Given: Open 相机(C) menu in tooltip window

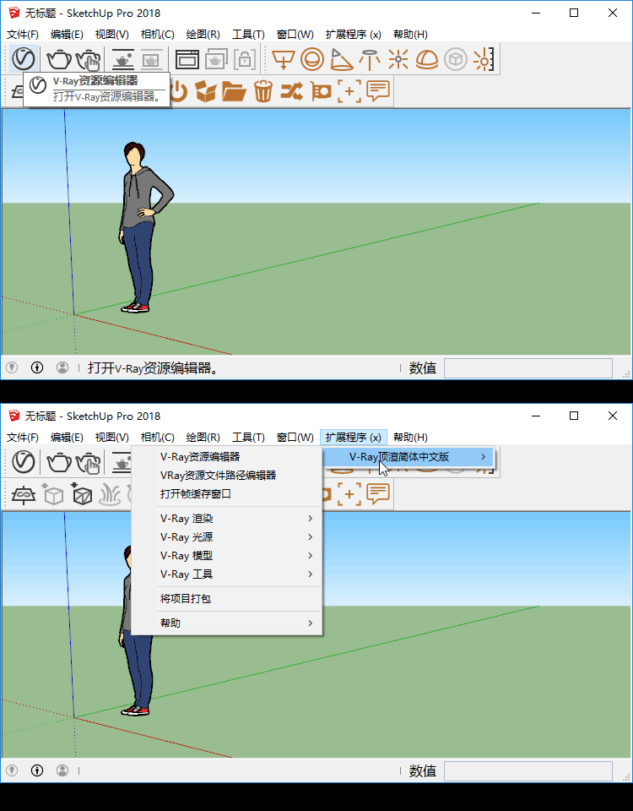Looking at the screenshot, I should [x=157, y=34].
